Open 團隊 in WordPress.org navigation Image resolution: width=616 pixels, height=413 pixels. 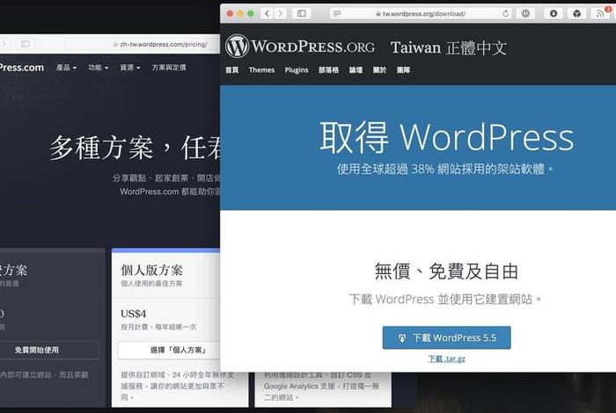point(403,69)
